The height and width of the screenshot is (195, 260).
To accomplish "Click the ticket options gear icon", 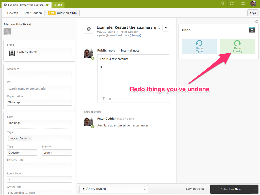I will point(89,29).
